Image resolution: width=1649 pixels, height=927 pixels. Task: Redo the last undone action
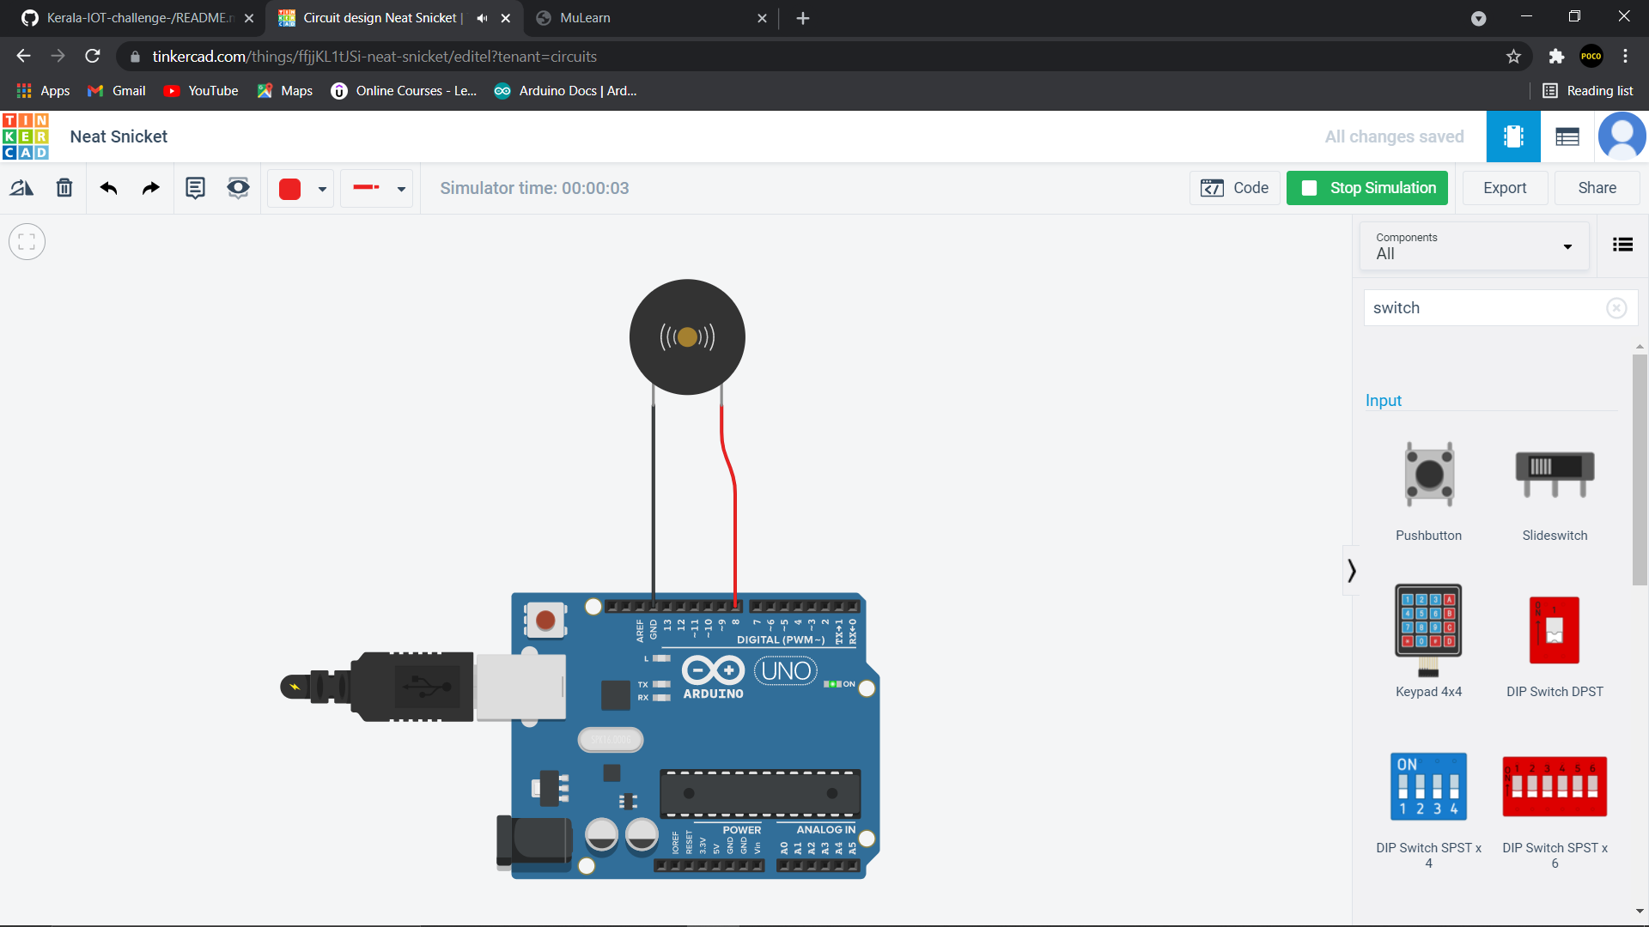[150, 187]
